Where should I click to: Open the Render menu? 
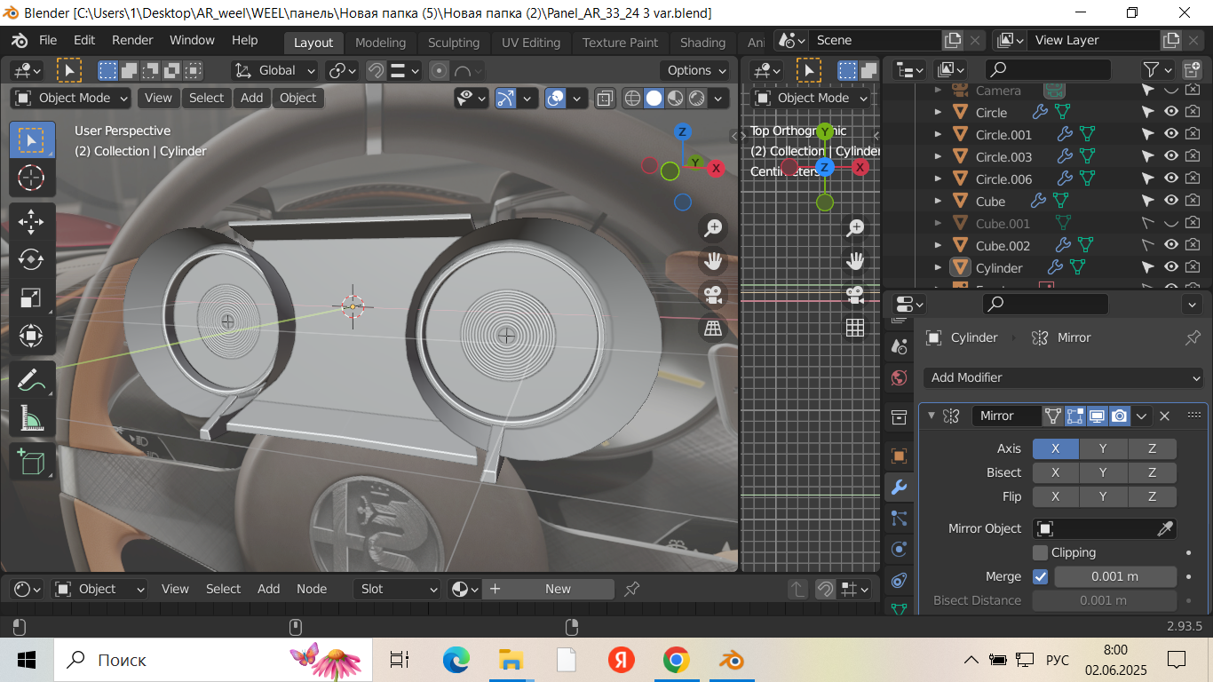[132, 40]
